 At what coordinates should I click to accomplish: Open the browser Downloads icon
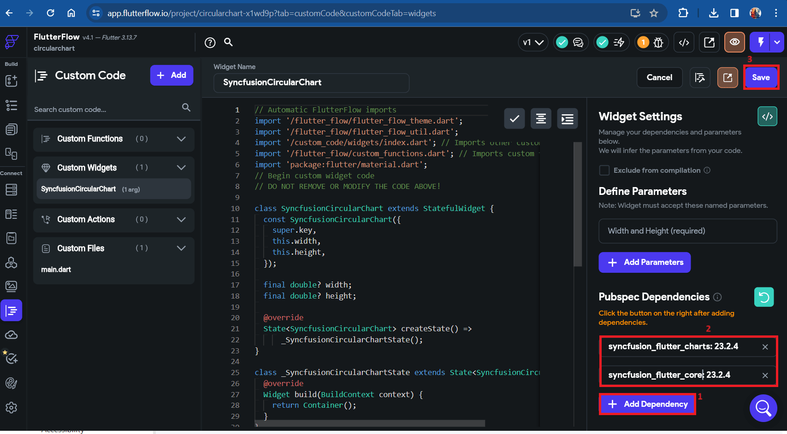[714, 13]
